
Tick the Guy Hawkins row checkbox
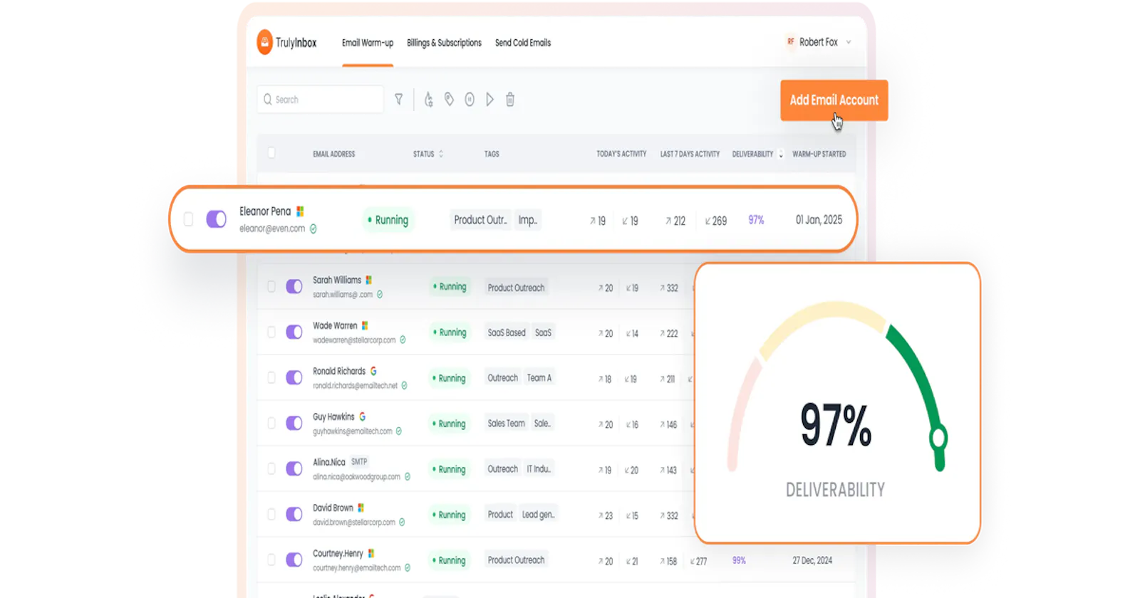(x=271, y=423)
